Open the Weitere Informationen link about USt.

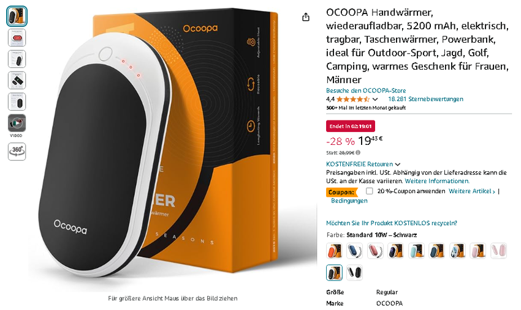437,181
